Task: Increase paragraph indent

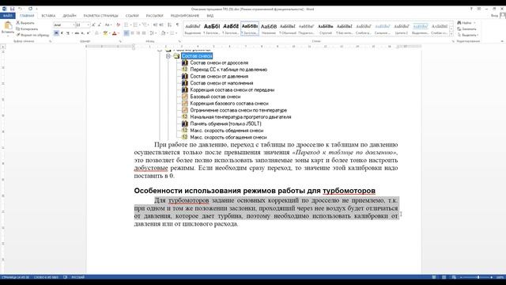Action: [161, 25]
